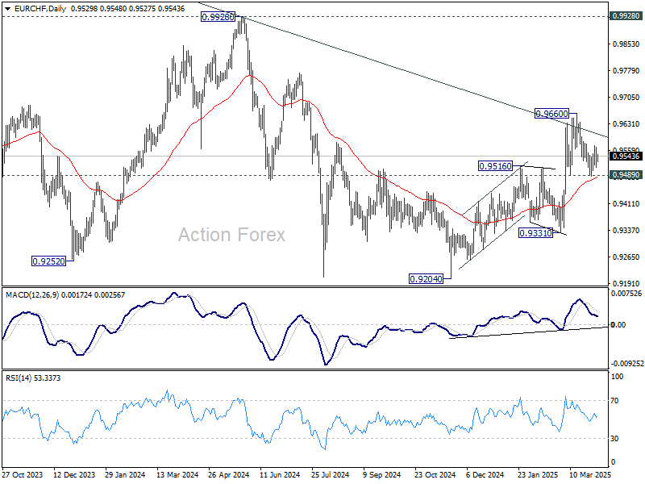Click the 0.92650 price axis value
Image resolution: width=645 pixels, height=484 pixels.
click(x=626, y=257)
